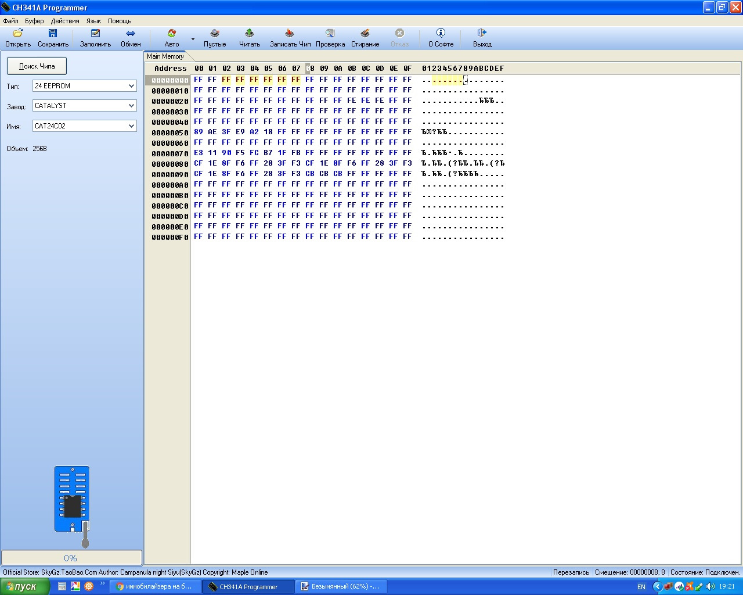Image resolution: width=743 pixels, height=595 pixels.
Task: Click the Поиск Чипа button
Action: (x=37, y=66)
